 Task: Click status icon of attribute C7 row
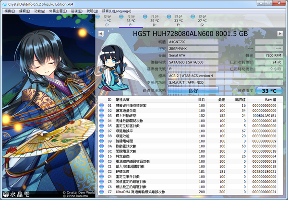[101, 192]
